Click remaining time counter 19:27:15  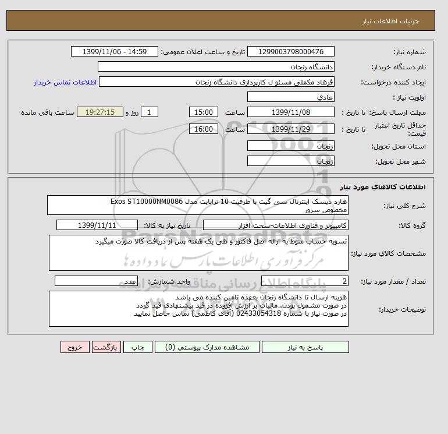[100, 112]
